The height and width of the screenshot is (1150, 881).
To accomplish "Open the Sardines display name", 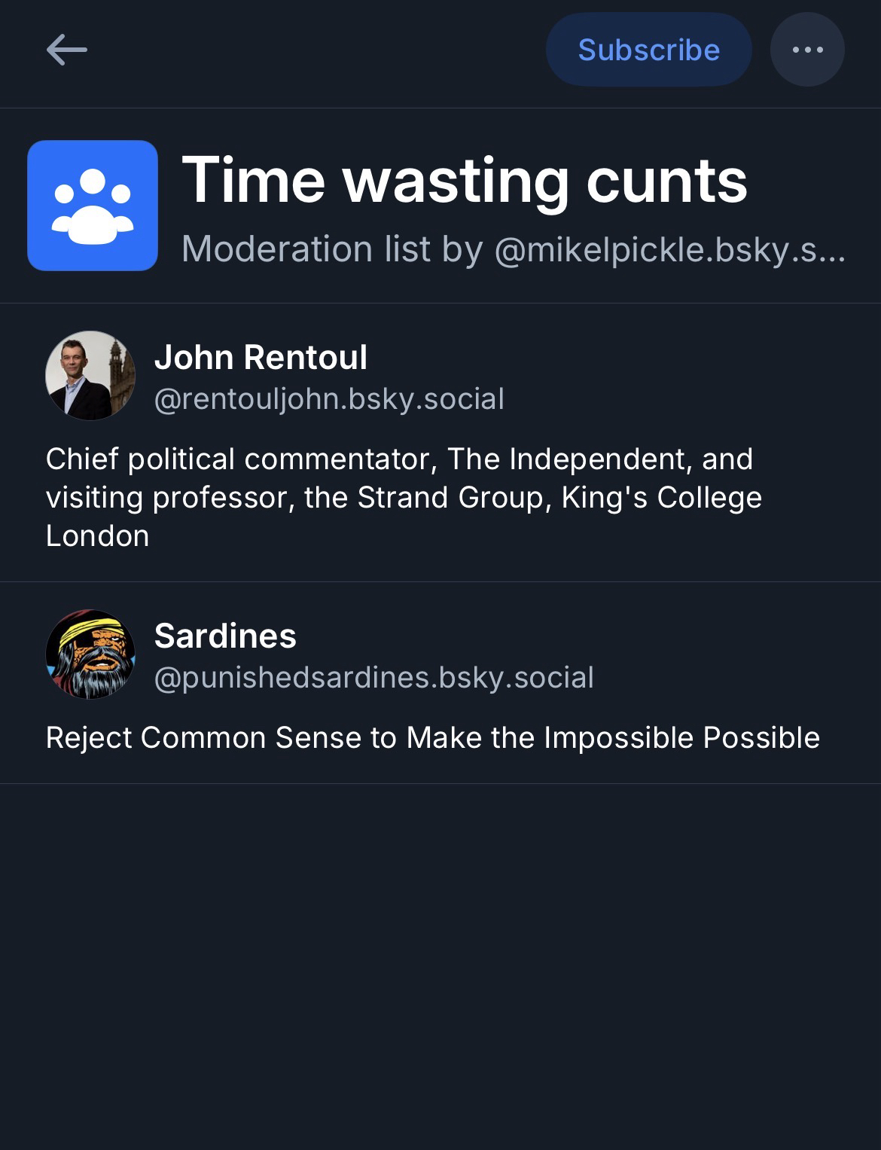I will click(225, 636).
